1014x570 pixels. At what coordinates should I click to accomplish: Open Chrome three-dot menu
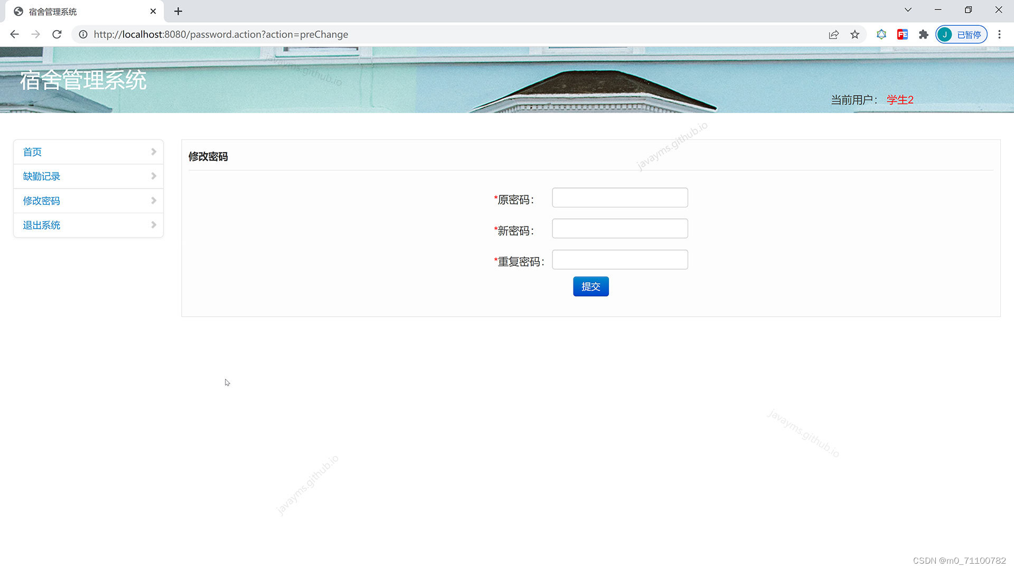tap(999, 34)
